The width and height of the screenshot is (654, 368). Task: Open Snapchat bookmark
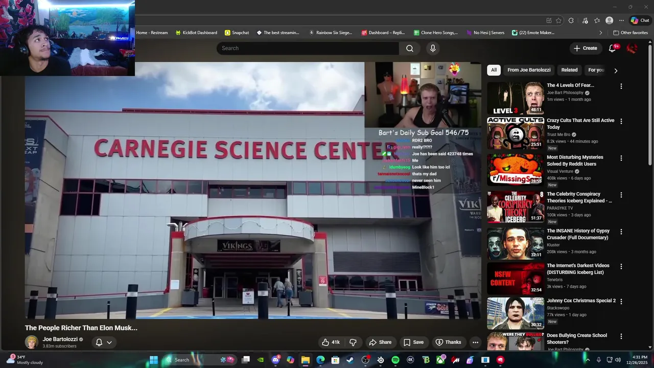[237, 33]
